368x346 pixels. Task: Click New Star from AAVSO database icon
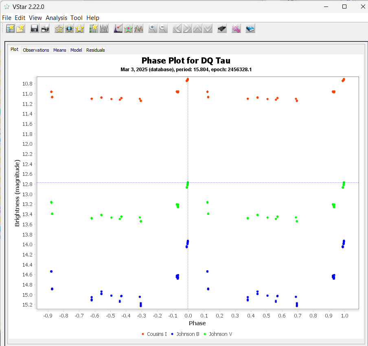click(10, 28)
